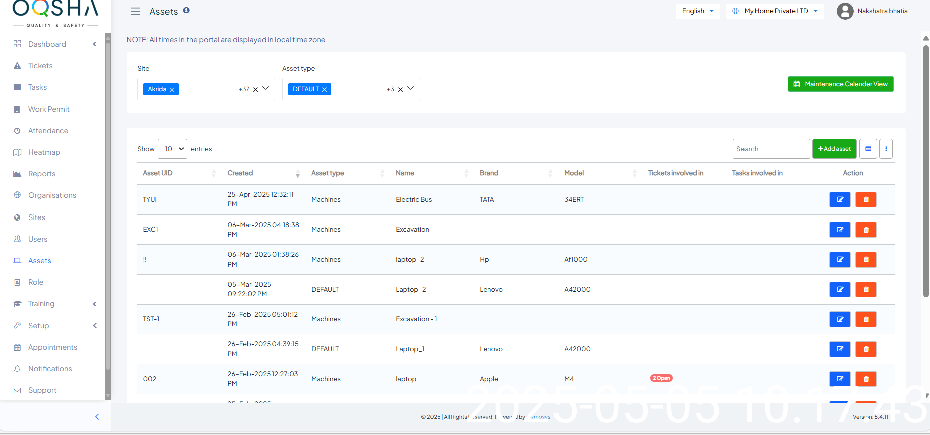This screenshot has height=435, width=930.
Task: Open My Home Private LTD organisation dropdown
Action: pos(775,11)
